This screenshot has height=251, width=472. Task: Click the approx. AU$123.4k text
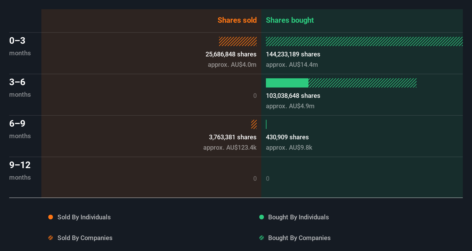[x=230, y=148]
